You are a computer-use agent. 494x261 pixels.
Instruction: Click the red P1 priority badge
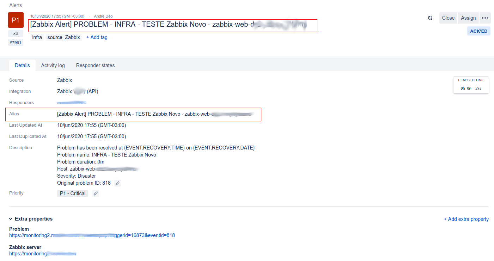[16, 20]
